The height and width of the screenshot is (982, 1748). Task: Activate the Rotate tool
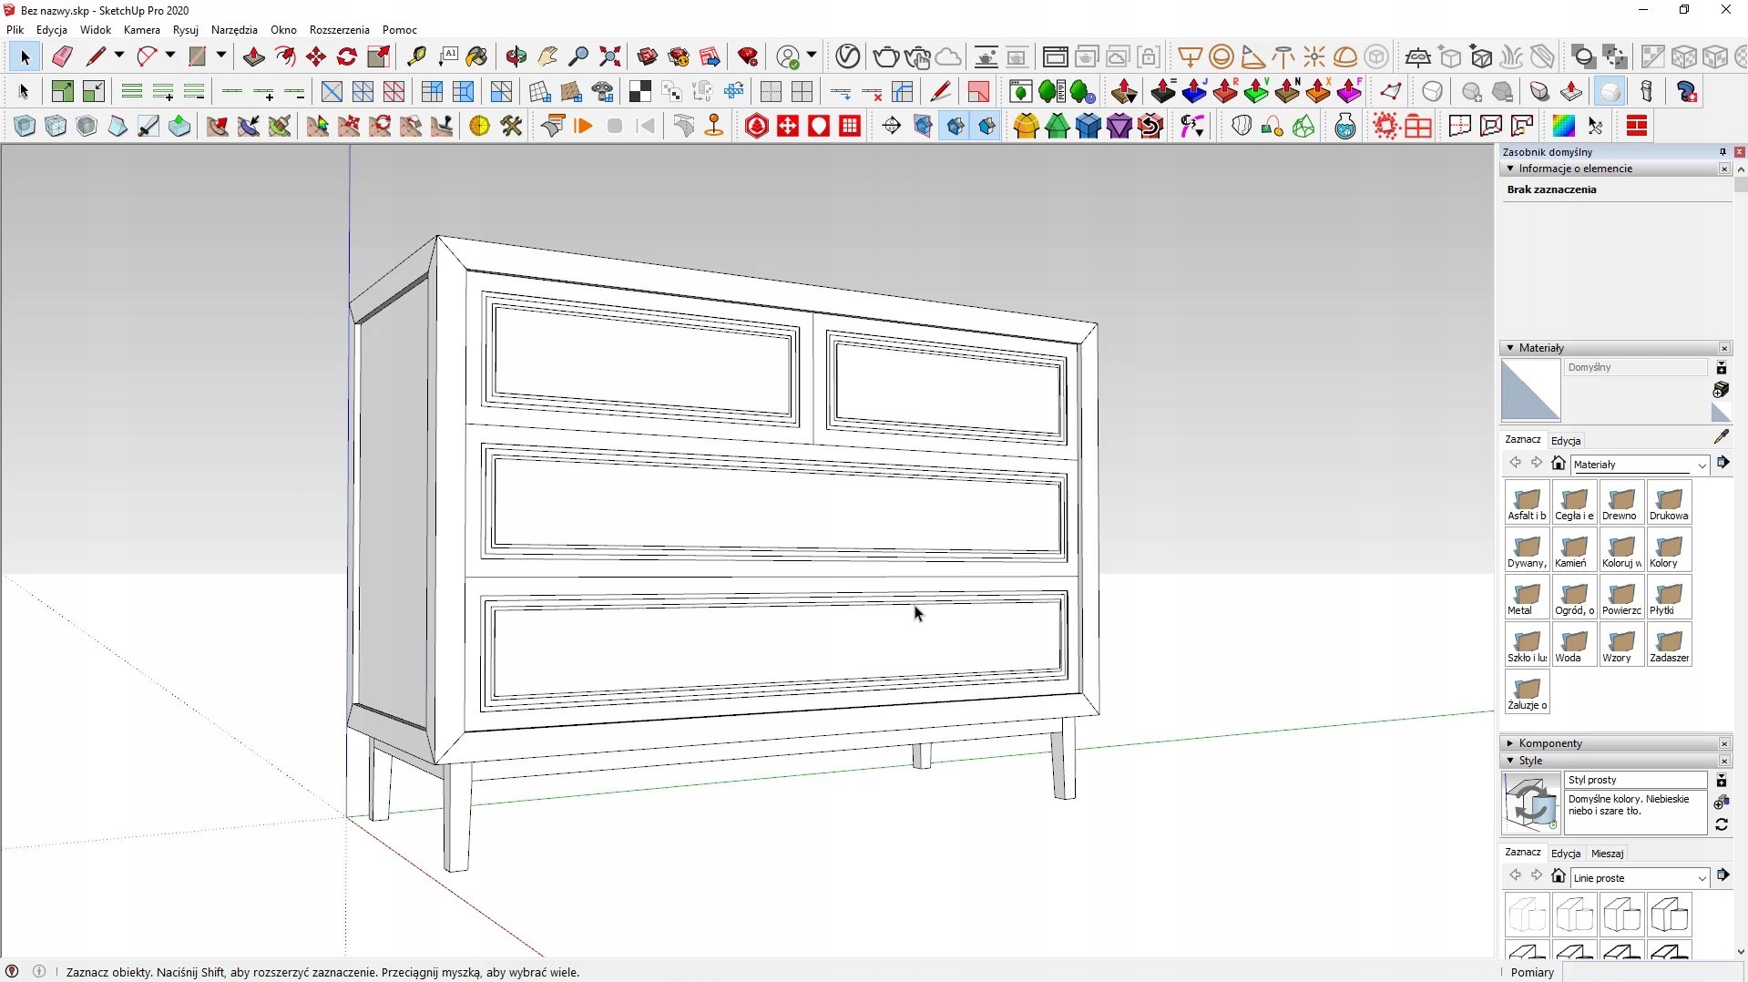click(x=347, y=56)
